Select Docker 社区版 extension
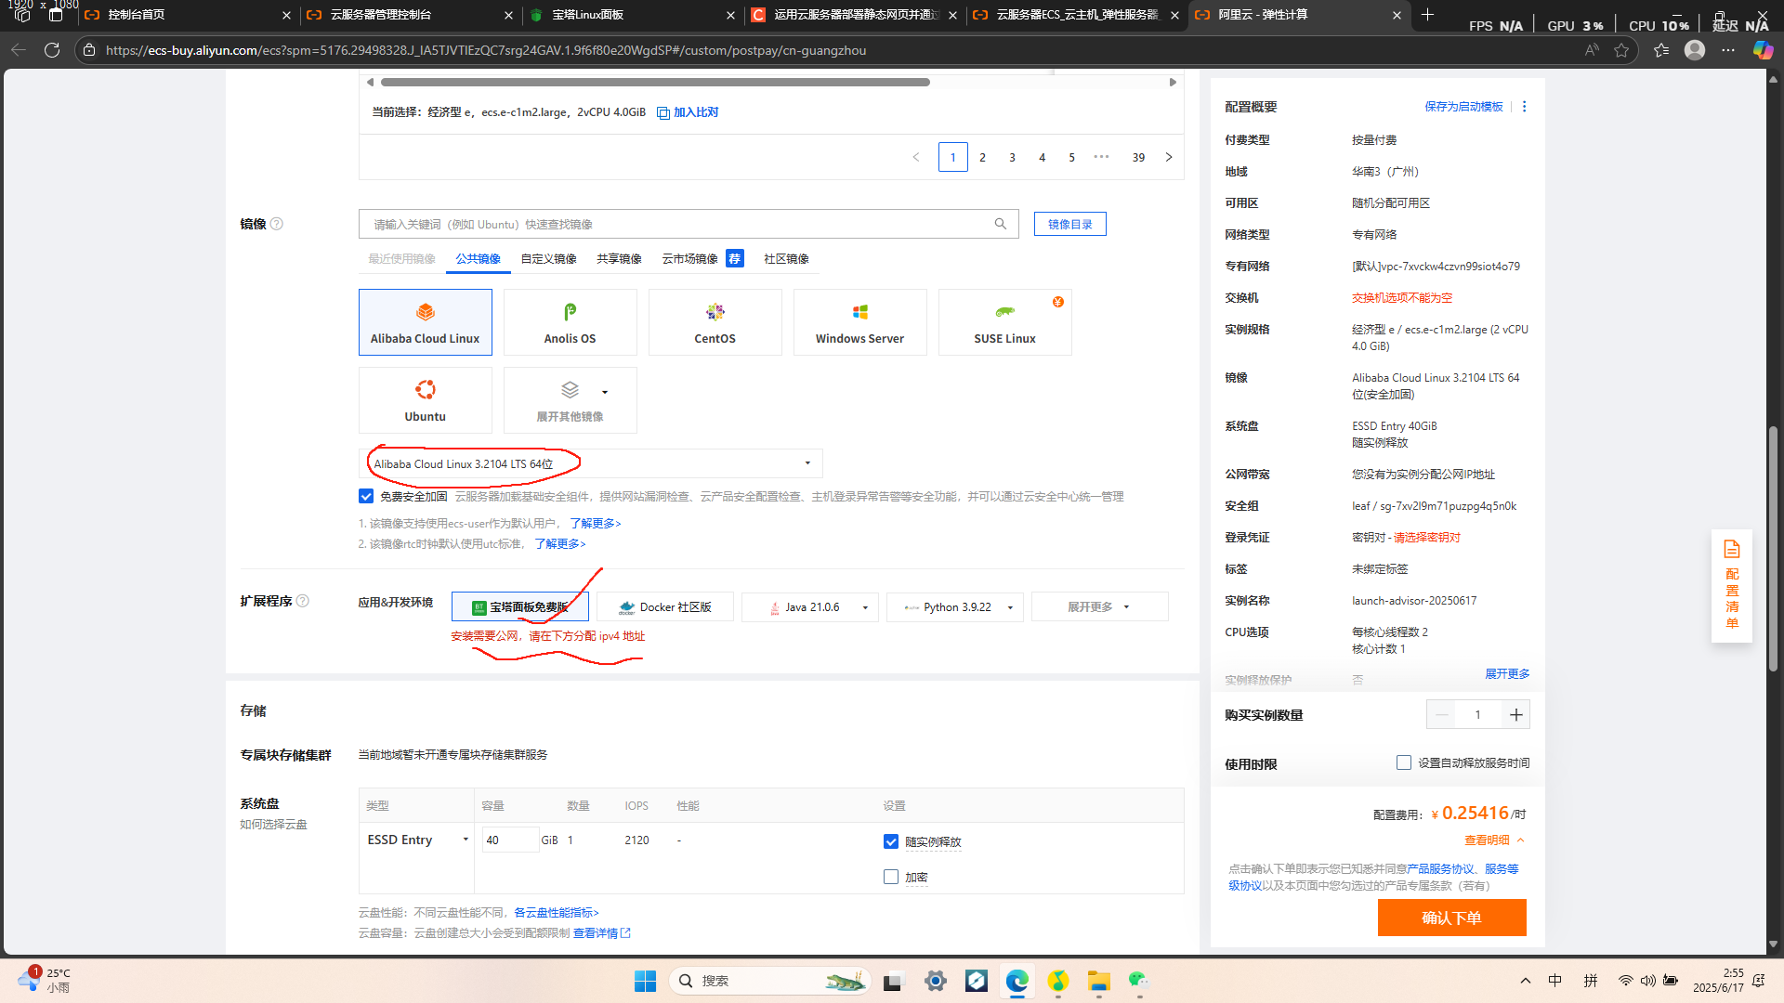The width and height of the screenshot is (1784, 1003). pos(665,606)
